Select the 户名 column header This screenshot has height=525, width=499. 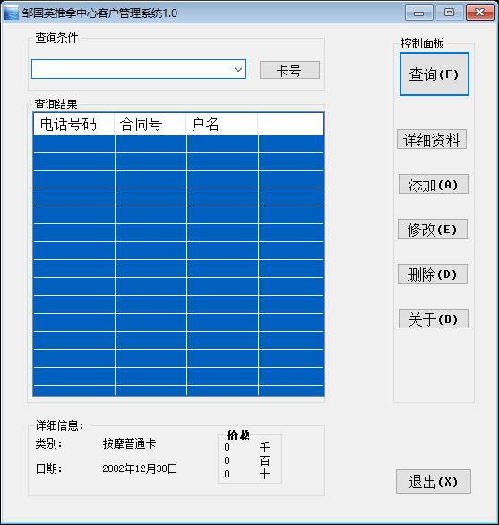(x=222, y=124)
